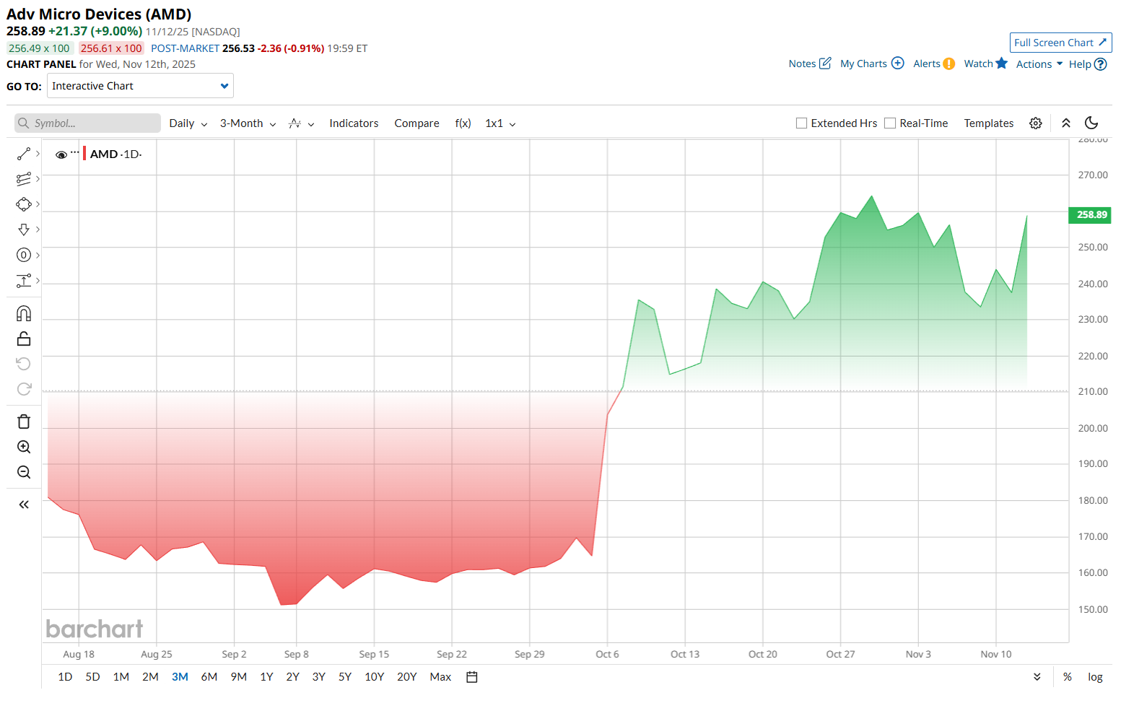The image size is (1134, 703).
Task: Click the Templates button
Action: (988, 123)
